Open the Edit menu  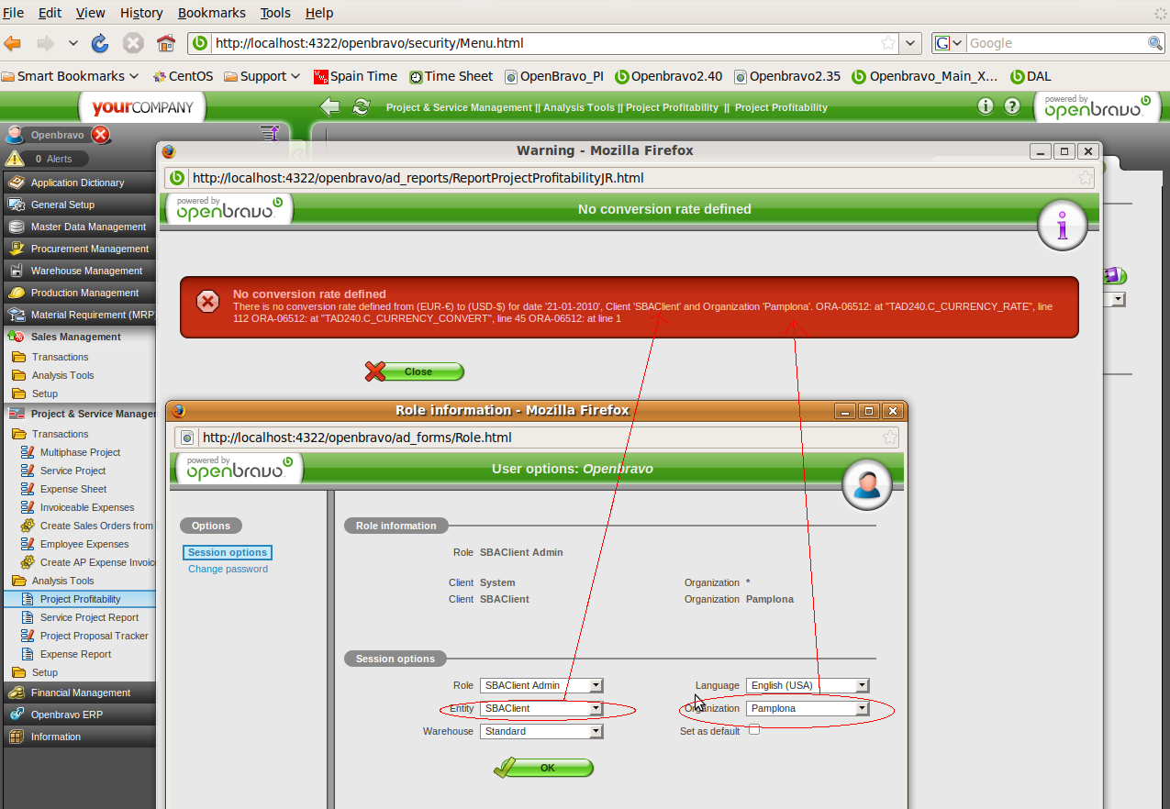tap(50, 13)
